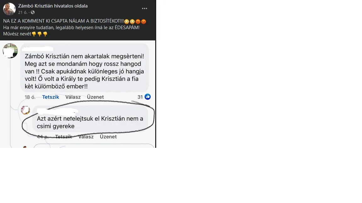The width and height of the screenshot is (362, 203).
Task: Toggle Tetszik on the first comment
Action: coord(51,97)
